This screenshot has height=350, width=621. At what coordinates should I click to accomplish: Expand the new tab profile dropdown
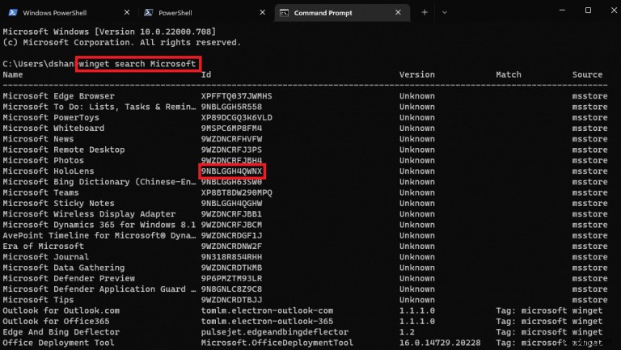tap(447, 13)
